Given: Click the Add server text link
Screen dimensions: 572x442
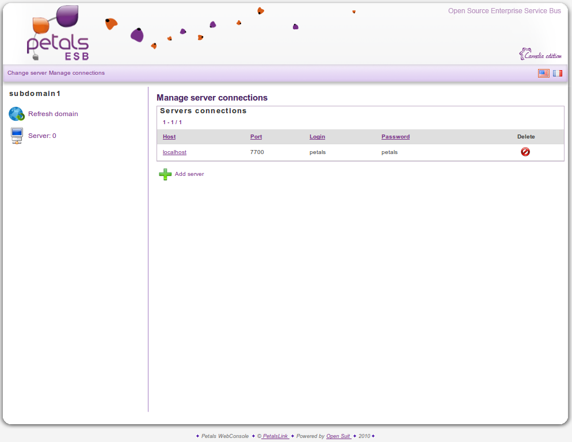Looking at the screenshot, I should (189, 174).
